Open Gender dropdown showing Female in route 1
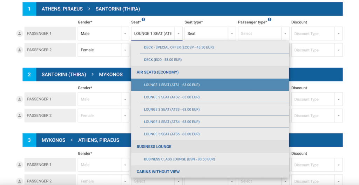The height and width of the screenshot is (185, 359). coord(103,50)
